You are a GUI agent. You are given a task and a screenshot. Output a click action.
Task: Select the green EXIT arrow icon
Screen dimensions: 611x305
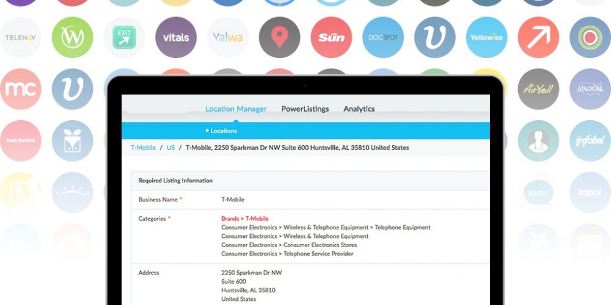tap(124, 37)
